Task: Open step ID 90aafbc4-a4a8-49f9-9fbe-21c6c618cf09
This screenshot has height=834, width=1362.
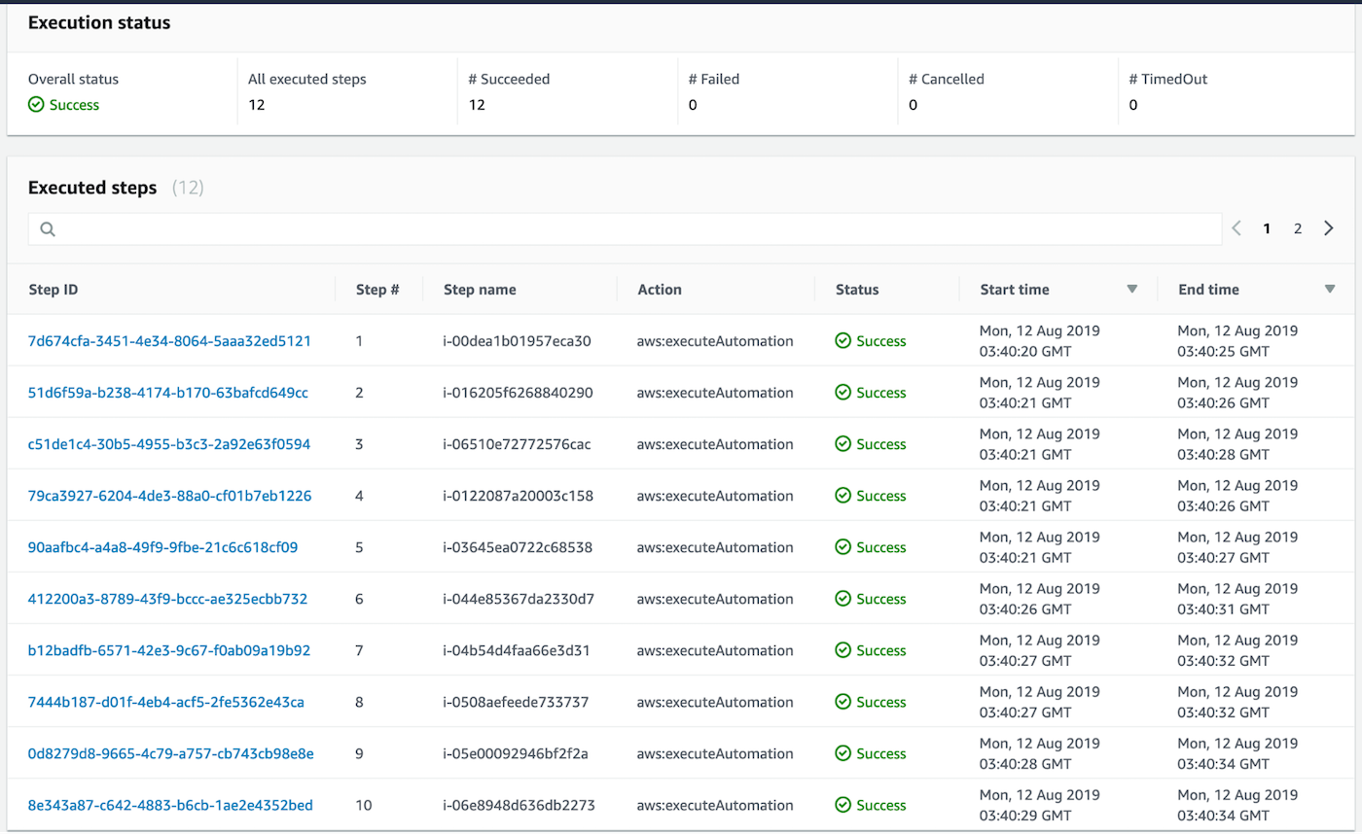Action: [x=162, y=547]
